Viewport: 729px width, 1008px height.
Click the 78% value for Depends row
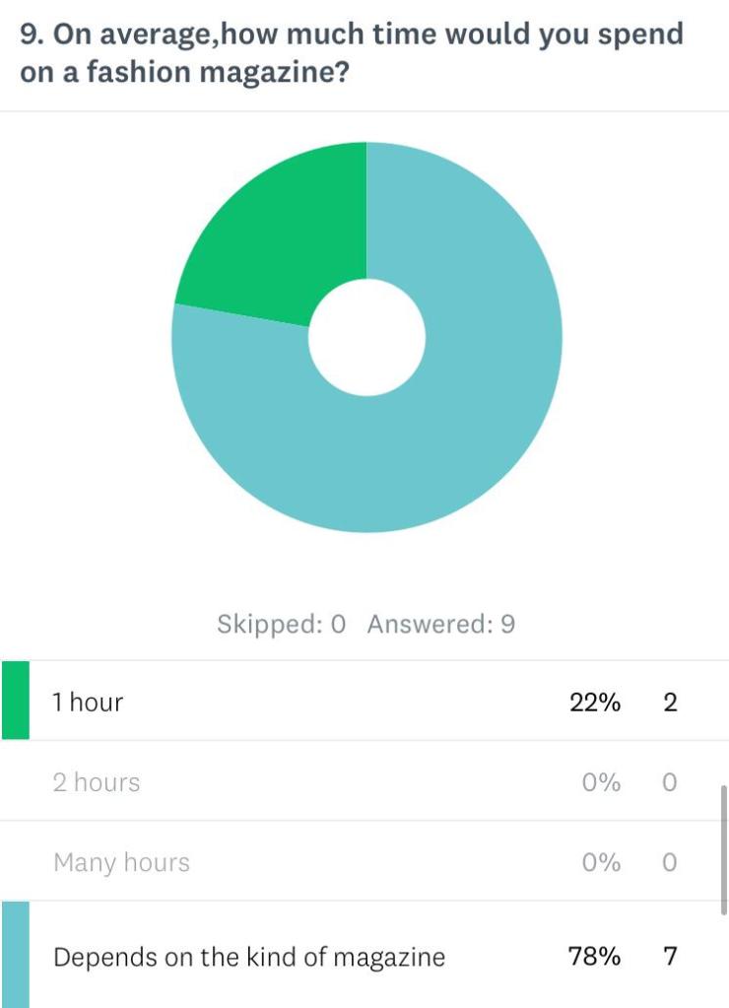click(594, 956)
